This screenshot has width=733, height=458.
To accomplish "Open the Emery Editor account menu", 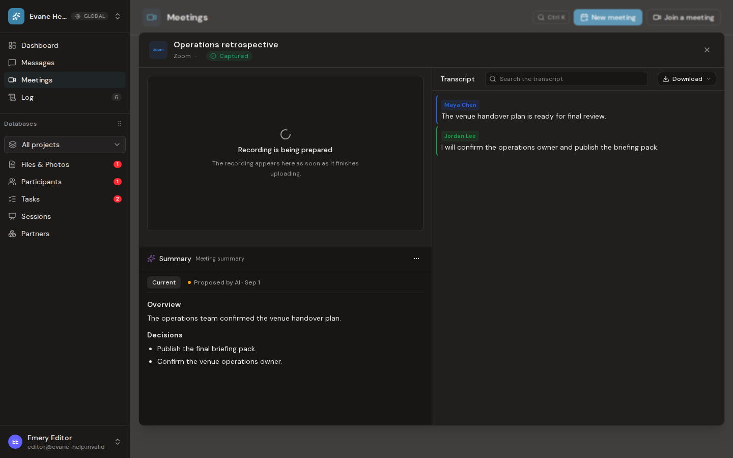I will pyautogui.click(x=65, y=442).
